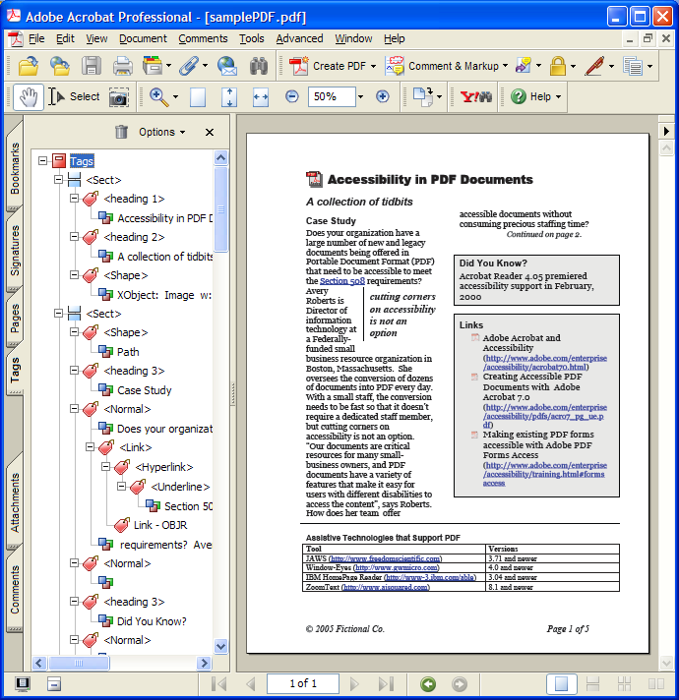The image size is (679, 700).
Task: Select Single Page layout button
Action: (x=562, y=683)
